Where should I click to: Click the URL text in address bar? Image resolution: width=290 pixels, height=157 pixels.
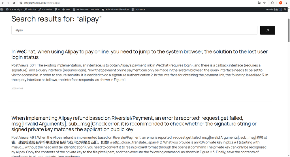tap(42, 3)
